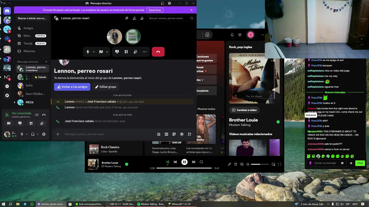Open Dani Villalba direct message
The width and height of the screenshot is (369, 207).
pyautogui.click(x=32, y=94)
